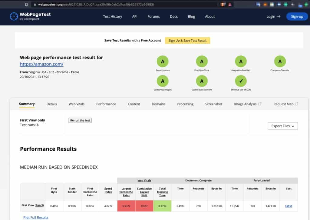310x220 pixels.
Task: Click the Login link
Action: [x=273, y=17]
